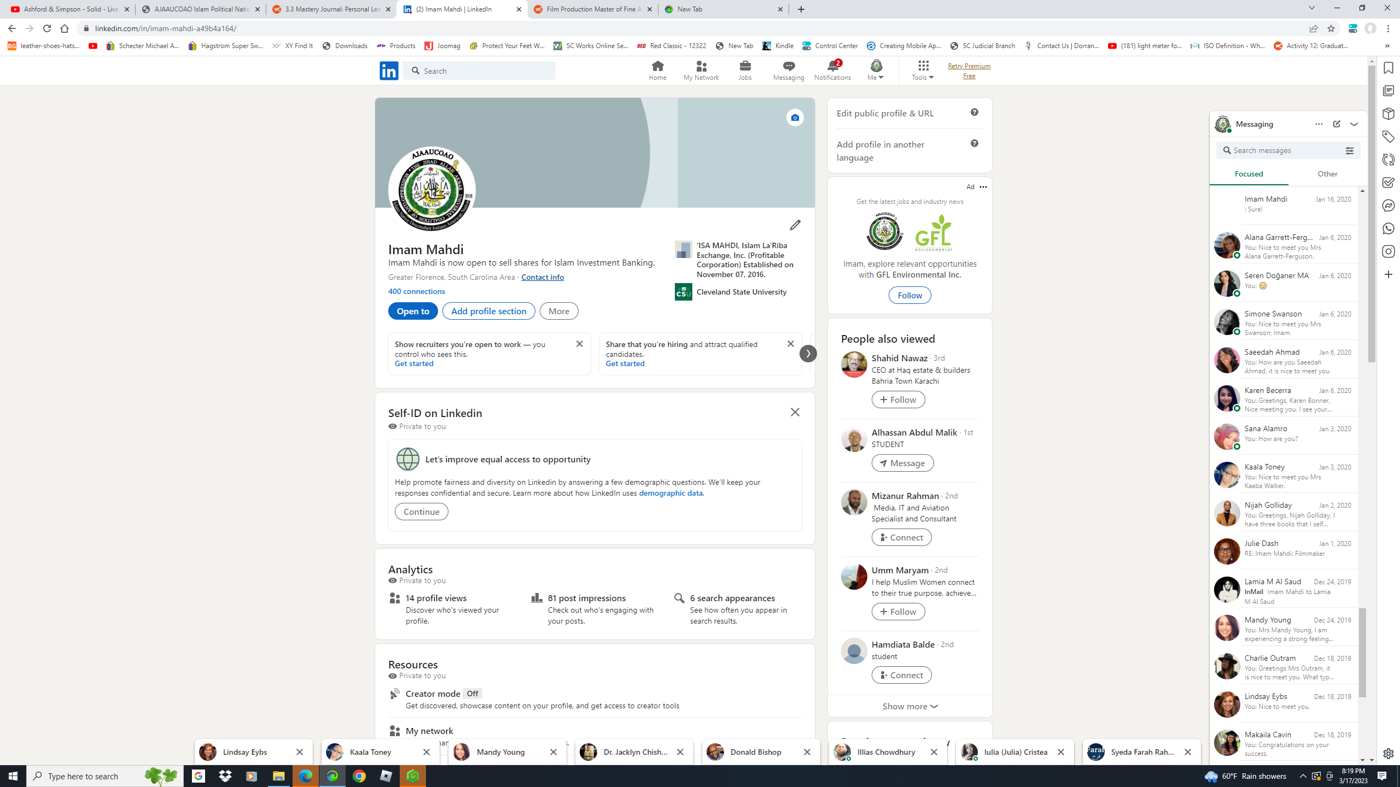The image size is (1400, 787).
Task: Open My Network page icon
Action: click(701, 67)
